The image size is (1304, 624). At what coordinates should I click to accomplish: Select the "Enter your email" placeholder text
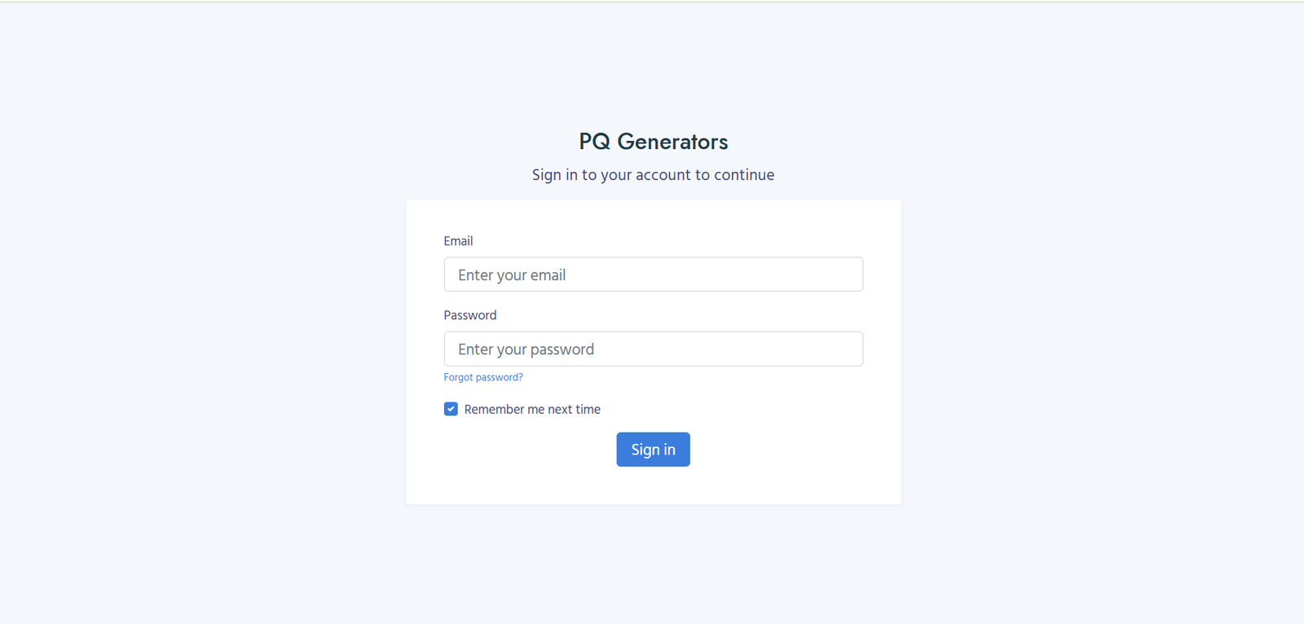pyautogui.click(x=512, y=275)
